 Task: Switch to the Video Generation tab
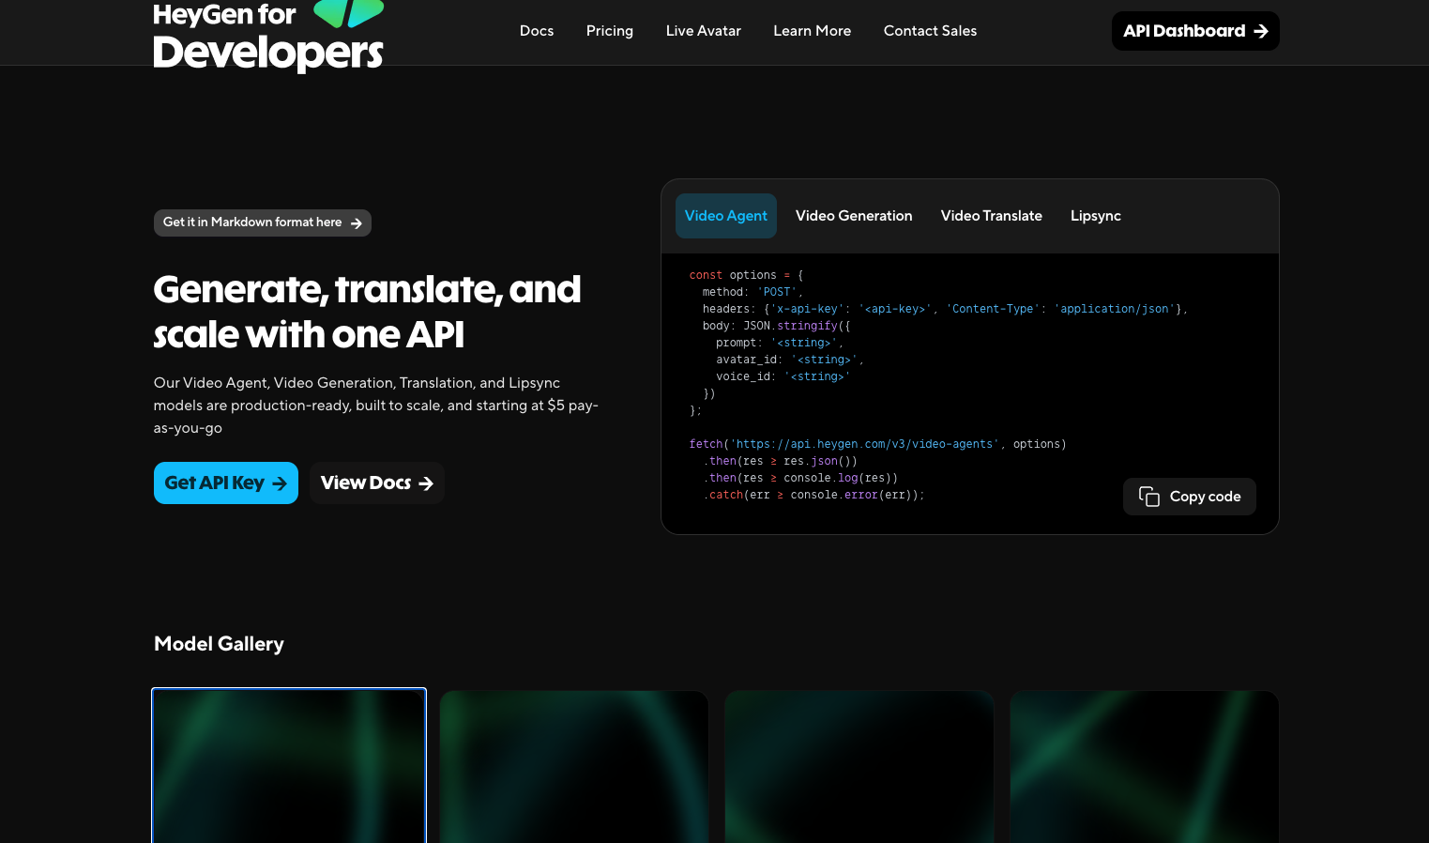854,216
